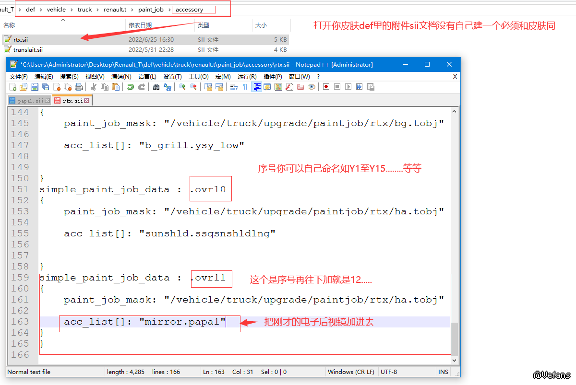
Task: Expand the breadcrumb chevron after truck
Action: point(98,10)
